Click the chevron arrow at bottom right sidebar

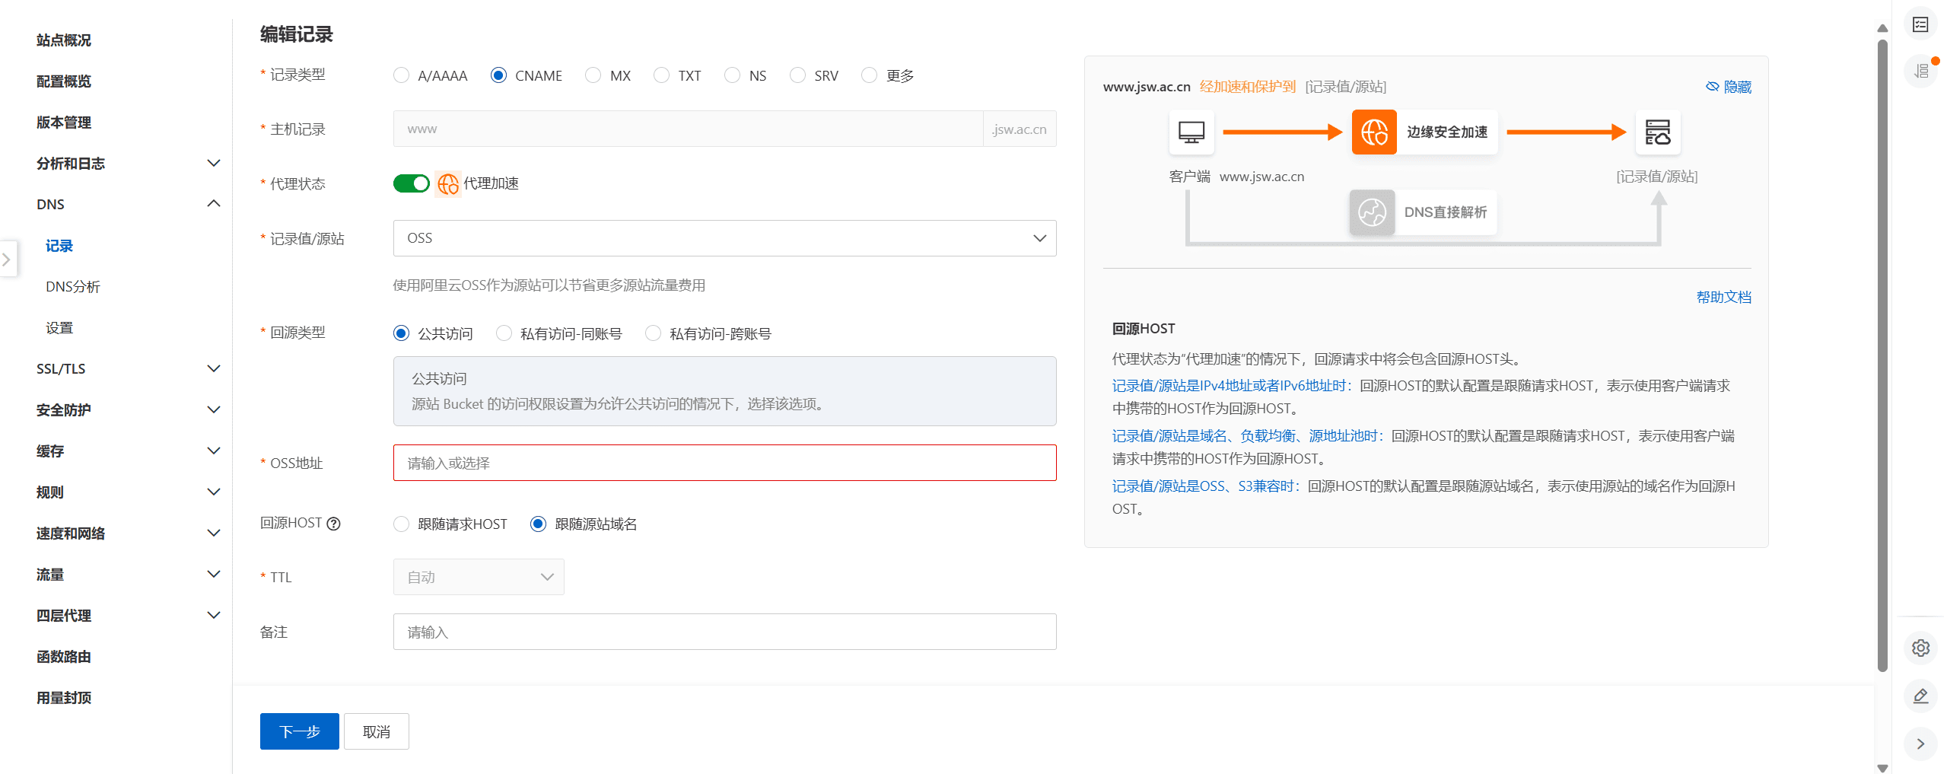(x=1920, y=745)
